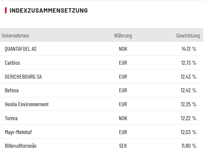This screenshot has width=205, height=159.
Task: Click EUR currency in Befesa row
Action: tap(123, 90)
